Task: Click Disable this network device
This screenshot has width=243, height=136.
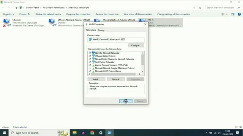Action: pyautogui.click(x=48, y=14)
